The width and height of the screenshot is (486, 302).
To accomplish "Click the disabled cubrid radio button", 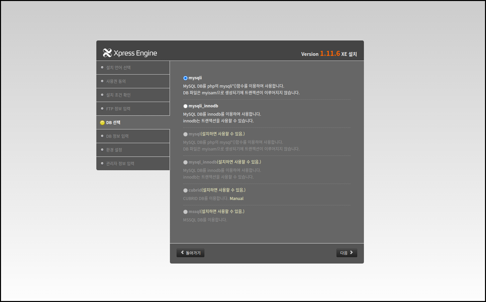I will (x=185, y=190).
